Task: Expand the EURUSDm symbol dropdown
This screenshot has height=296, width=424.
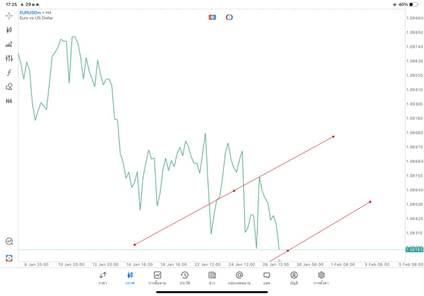Action: point(31,13)
